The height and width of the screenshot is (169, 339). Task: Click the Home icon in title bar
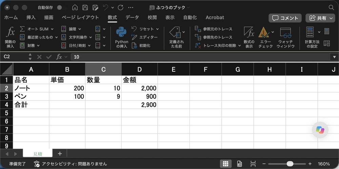click(75, 7)
